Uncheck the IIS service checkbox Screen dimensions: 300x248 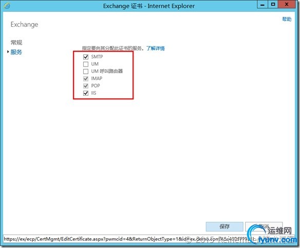tap(86, 93)
